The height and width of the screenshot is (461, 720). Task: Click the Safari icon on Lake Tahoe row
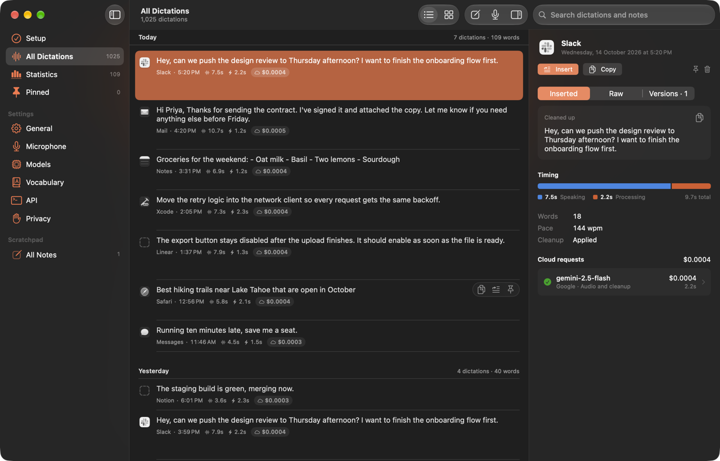pyautogui.click(x=145, y=292)
